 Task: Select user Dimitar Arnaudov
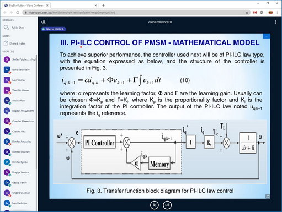coord(19,142)
